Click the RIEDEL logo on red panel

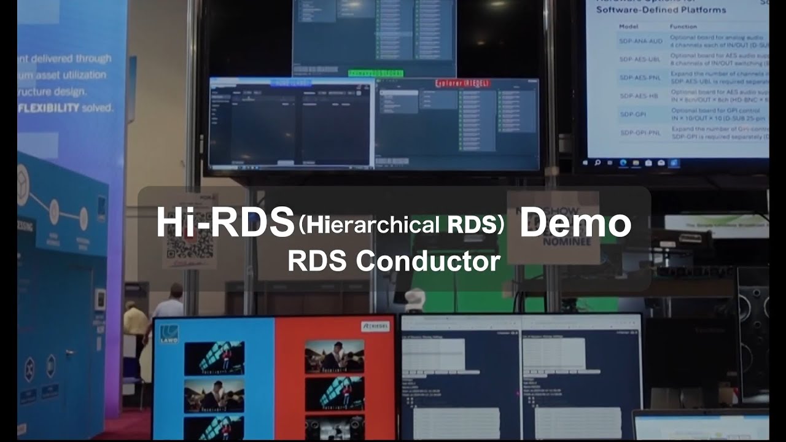pyautogui.click(x=376, y=327)
